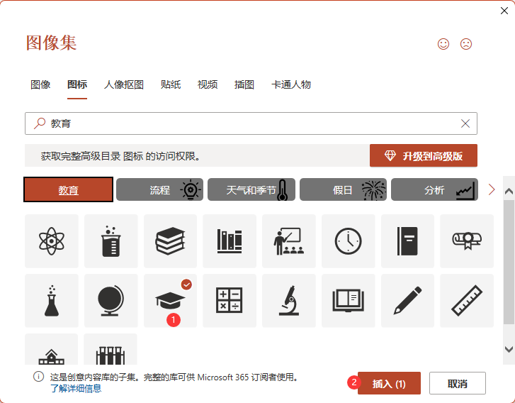Open the 了解详细信息 link
This screenshot has height=403, width=515.
tap(76, 389)
